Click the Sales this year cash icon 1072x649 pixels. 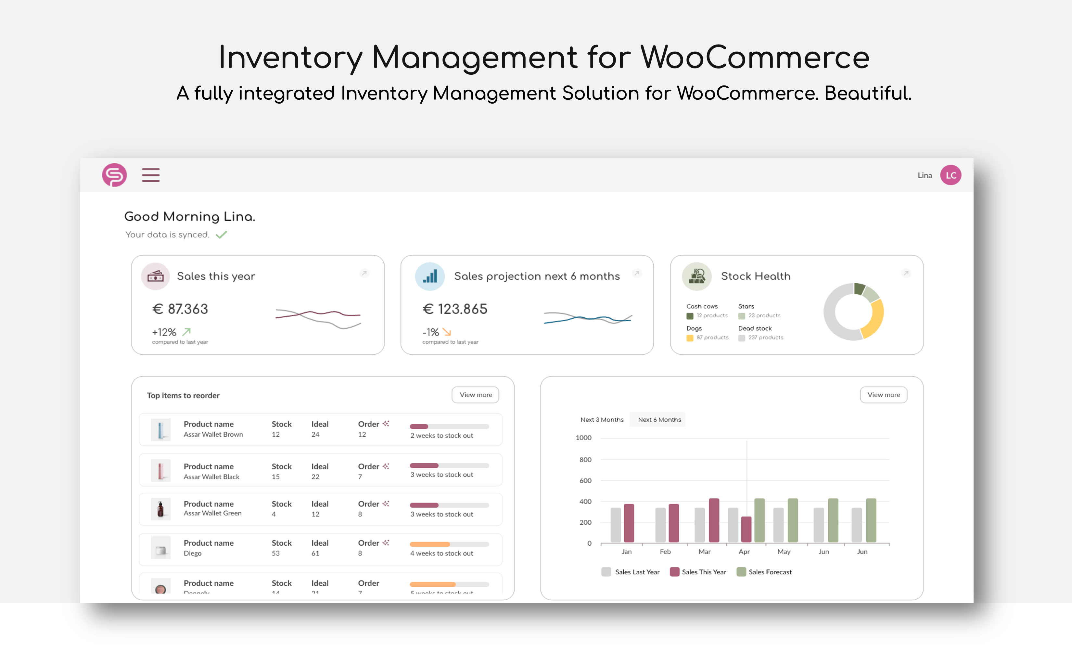pyautogui.click(x=155, y=276)
